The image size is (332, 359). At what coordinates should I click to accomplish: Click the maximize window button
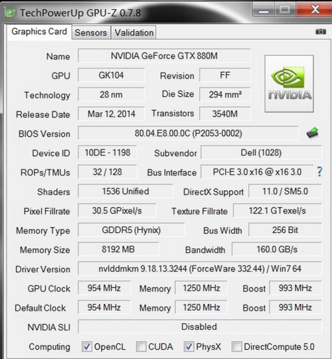tap(285, 10)
